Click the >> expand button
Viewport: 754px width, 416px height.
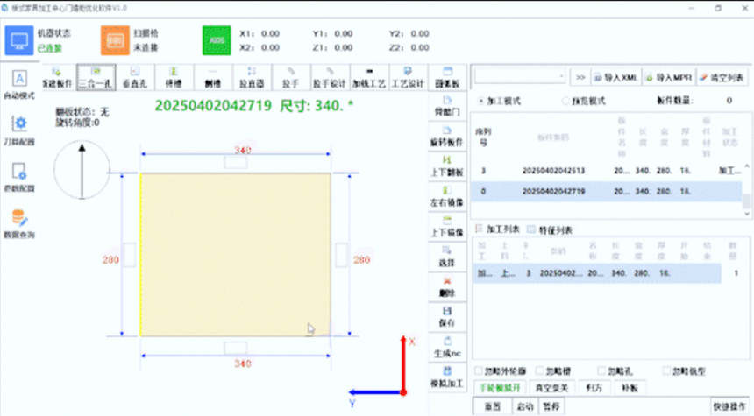tap(580, 77)
